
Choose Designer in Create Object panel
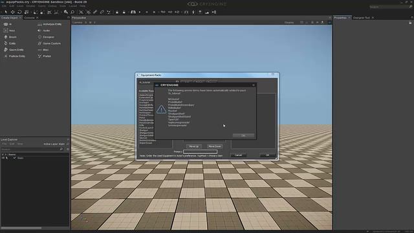pyautogui.click(x=46, y=37)
